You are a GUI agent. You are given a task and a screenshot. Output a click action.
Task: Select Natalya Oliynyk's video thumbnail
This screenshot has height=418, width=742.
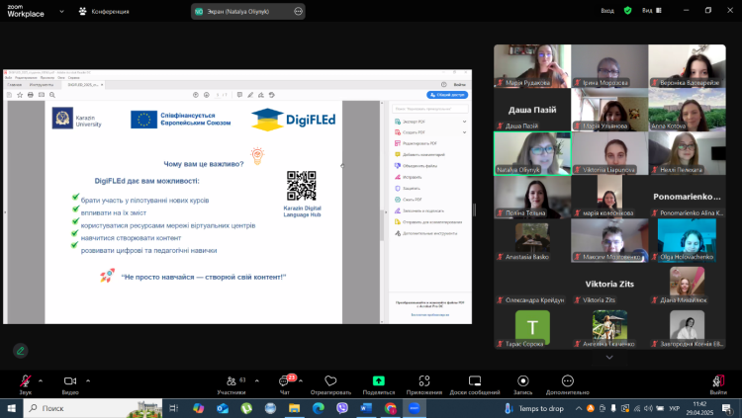[532, 154]
